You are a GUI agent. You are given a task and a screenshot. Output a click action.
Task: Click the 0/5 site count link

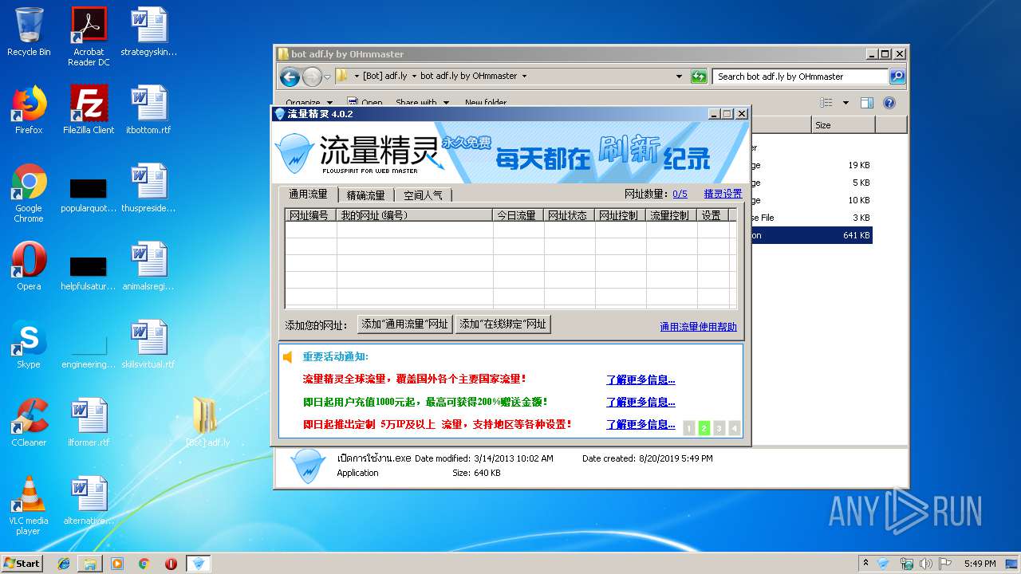(680, 194)
